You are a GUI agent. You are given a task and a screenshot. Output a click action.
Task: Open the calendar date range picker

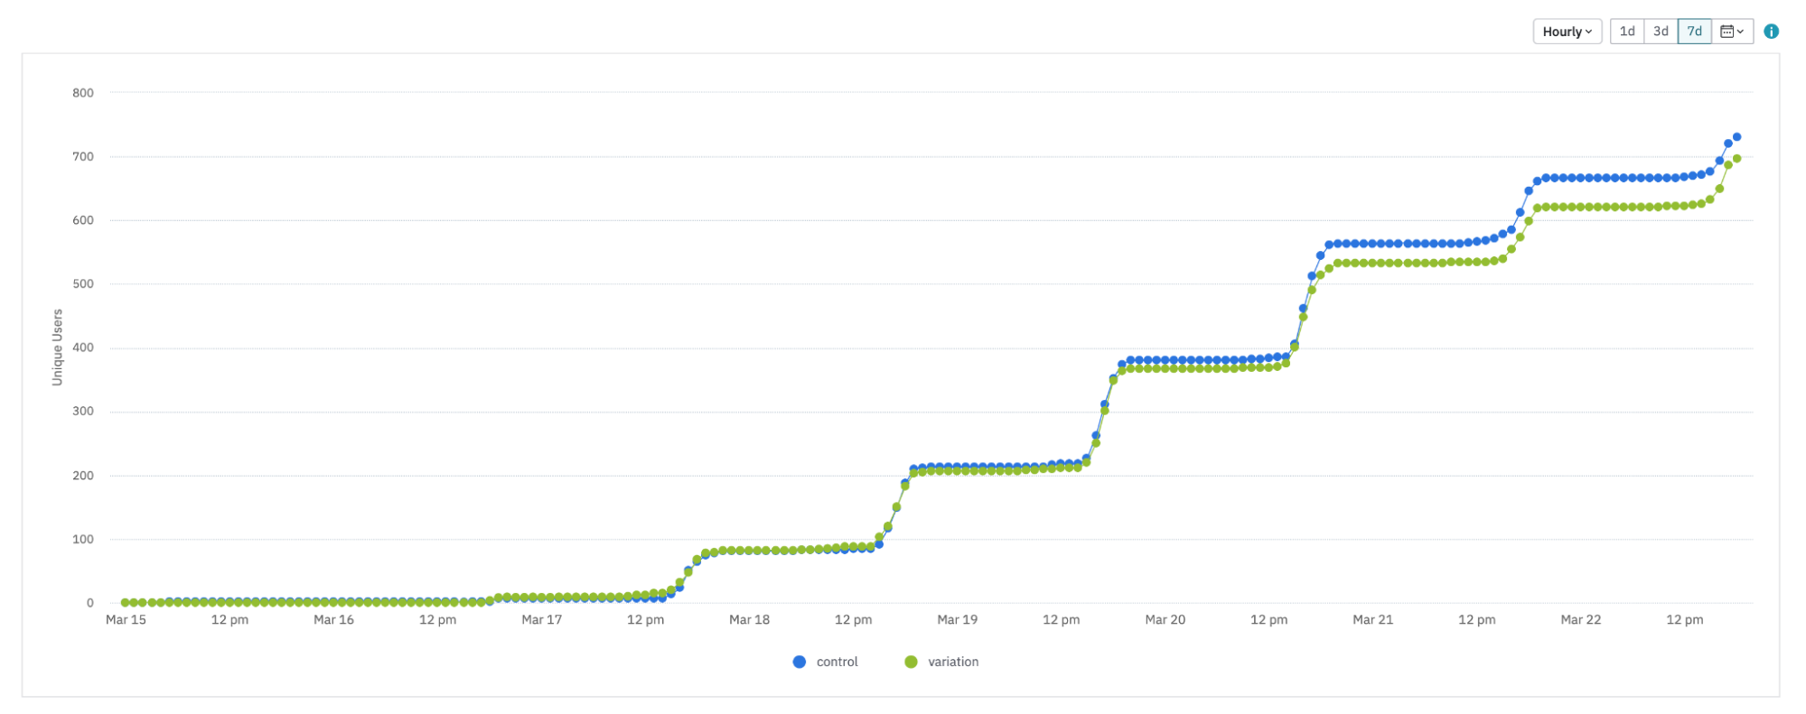1732,32
